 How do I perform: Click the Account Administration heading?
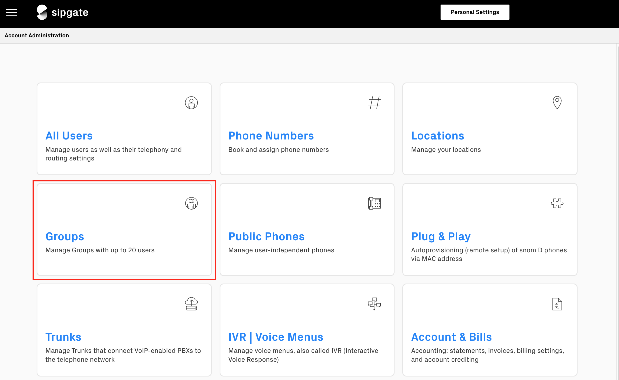tap(37, 35)
